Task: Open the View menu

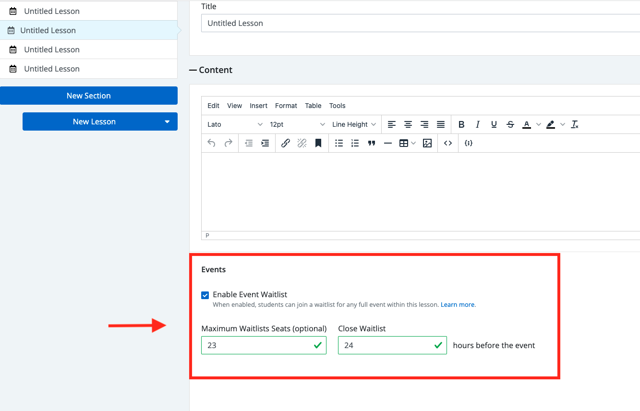Action: 235,106
